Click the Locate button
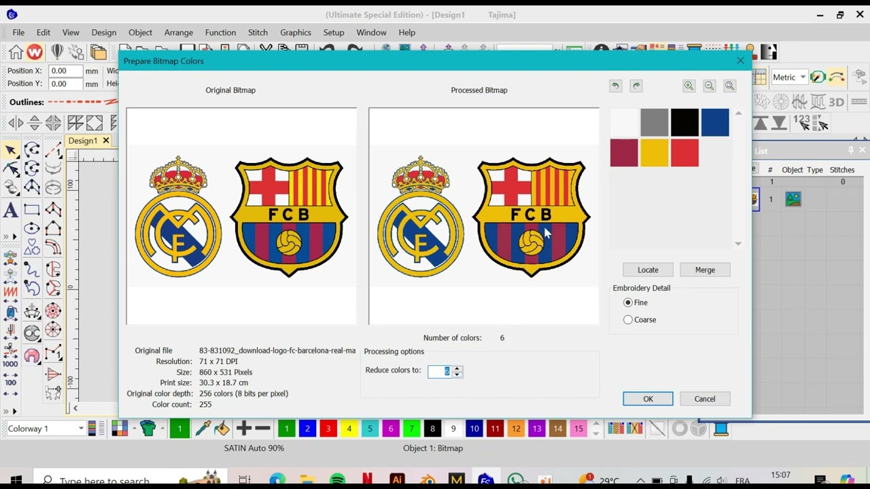 [x=648, y=270]
